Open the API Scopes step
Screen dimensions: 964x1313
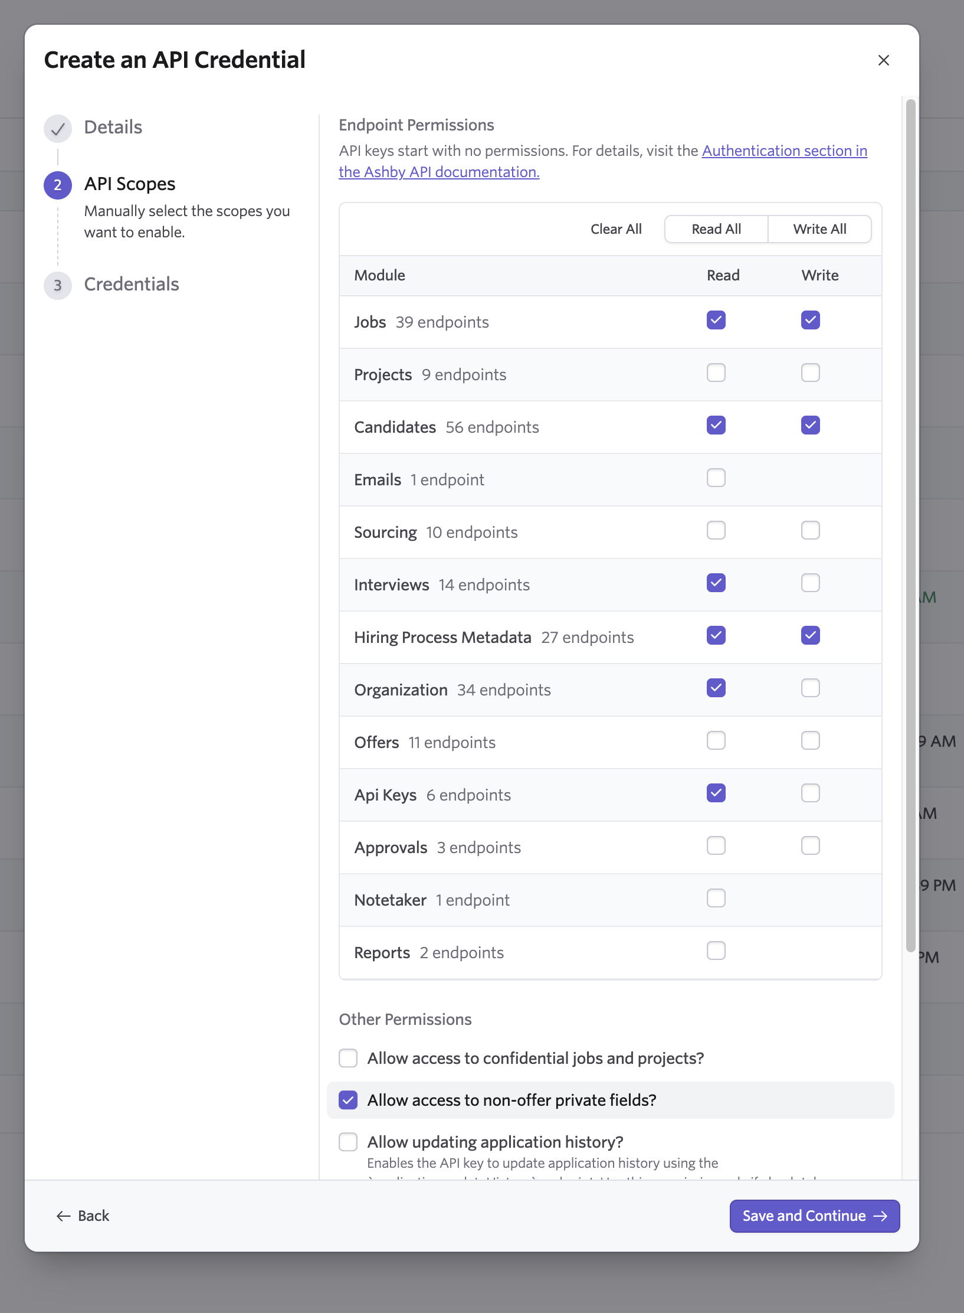coord(130,184)
